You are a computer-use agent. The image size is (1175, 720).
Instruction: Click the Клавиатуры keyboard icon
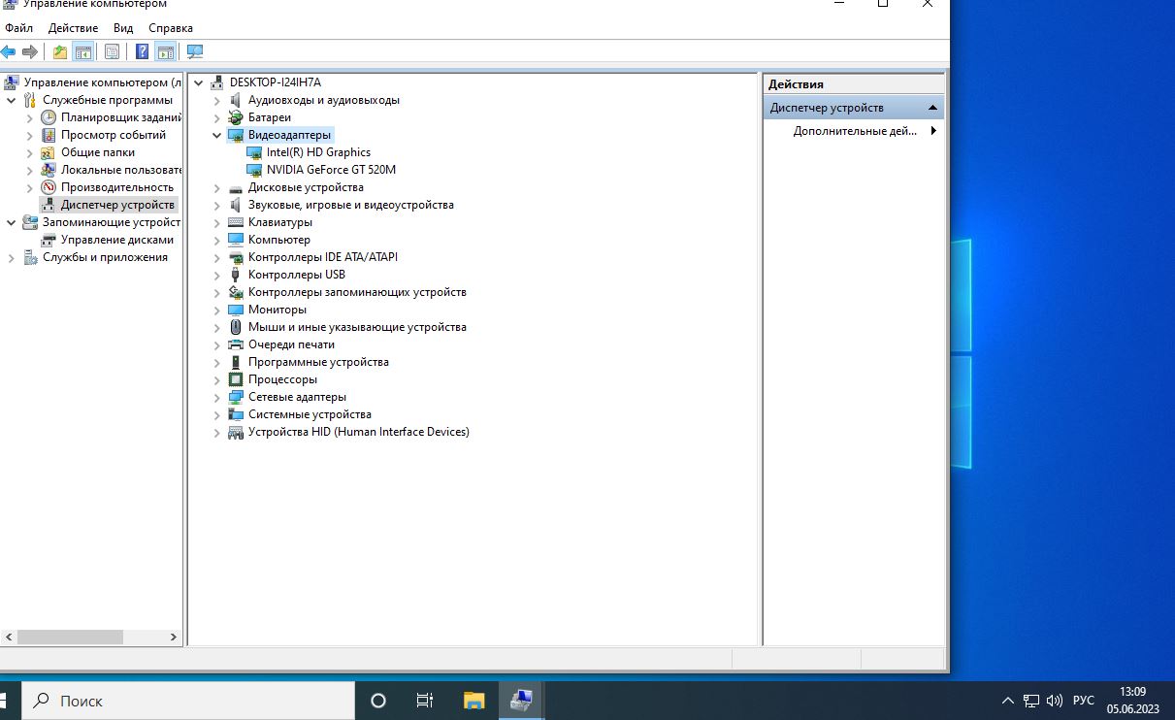coord(236,222)
